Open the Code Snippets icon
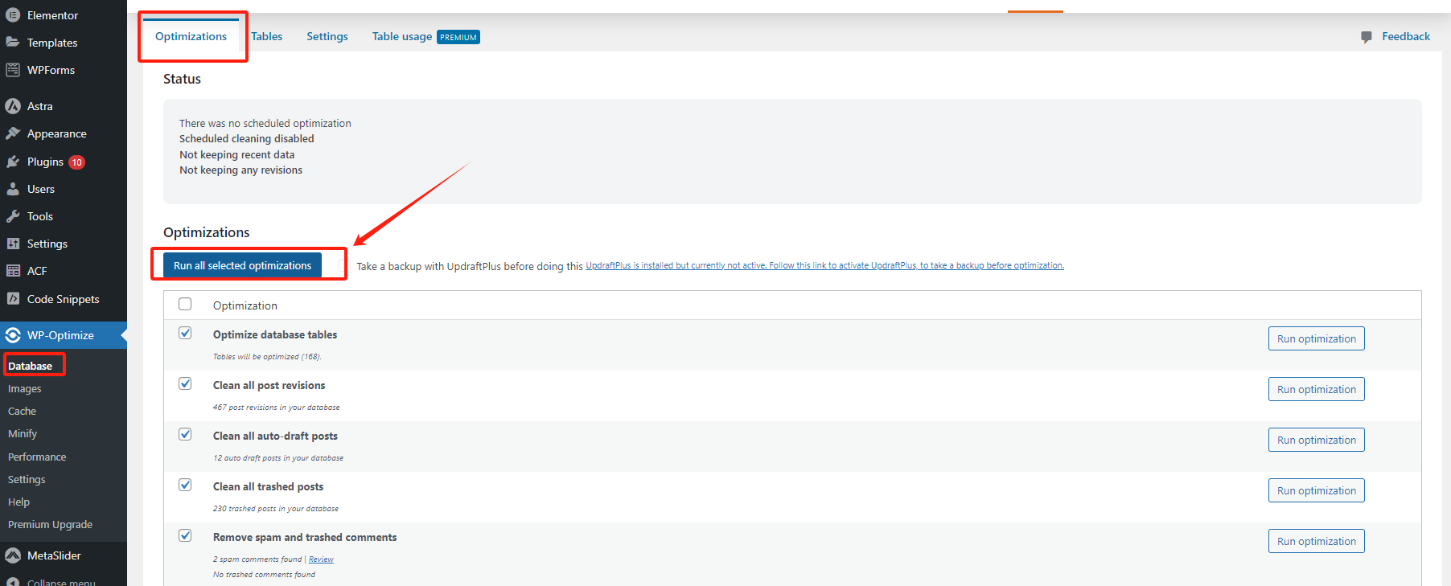 point(13,299)
